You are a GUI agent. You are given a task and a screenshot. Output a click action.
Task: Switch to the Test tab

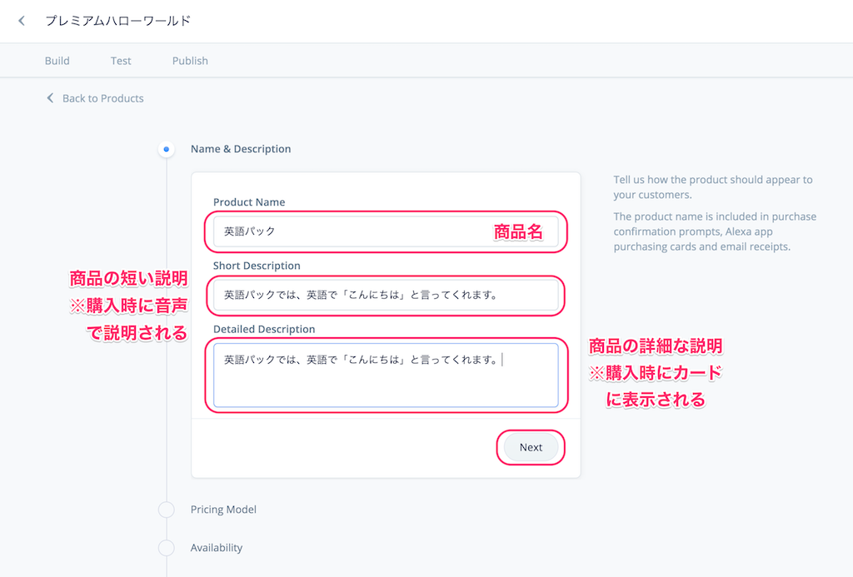point(120,60)
